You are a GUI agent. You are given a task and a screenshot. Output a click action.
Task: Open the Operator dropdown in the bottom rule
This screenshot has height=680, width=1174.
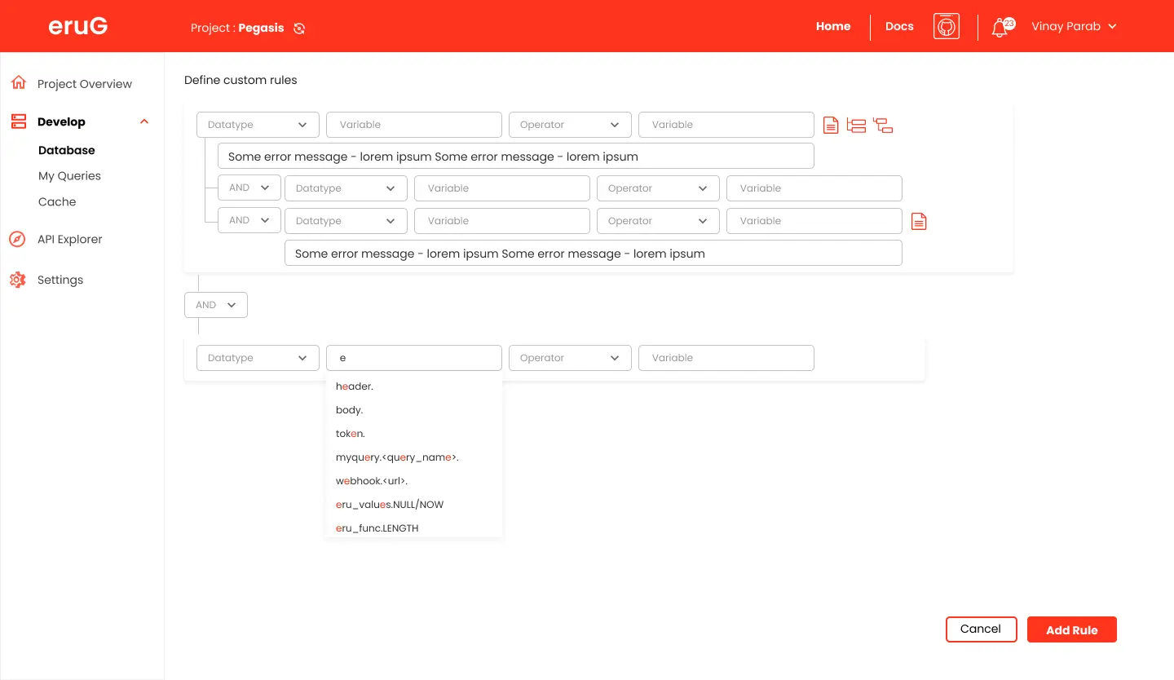click(570, 358)
